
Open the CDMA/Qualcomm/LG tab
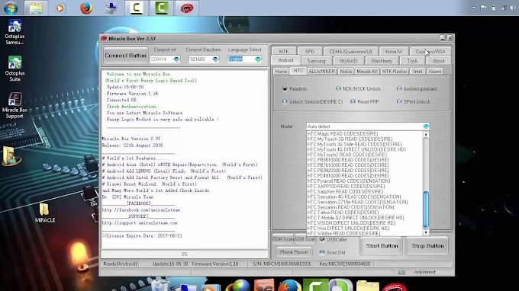coord(350,51)
